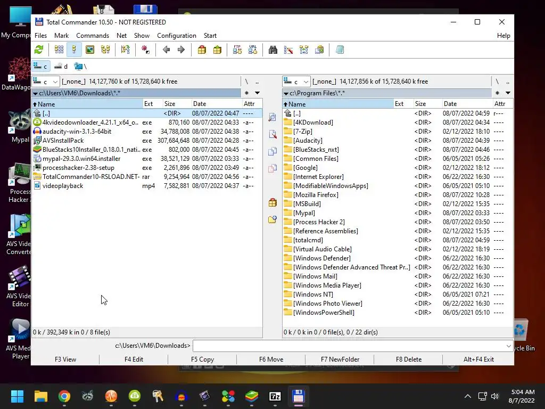
Task: Click the Move icon in the middle bar
Action: (272, 168)
